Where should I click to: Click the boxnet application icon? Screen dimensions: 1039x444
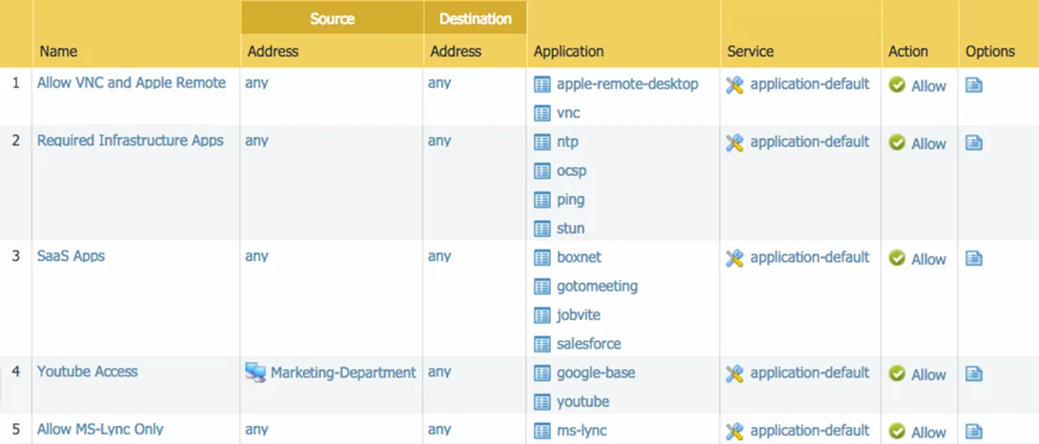point(542,258)
